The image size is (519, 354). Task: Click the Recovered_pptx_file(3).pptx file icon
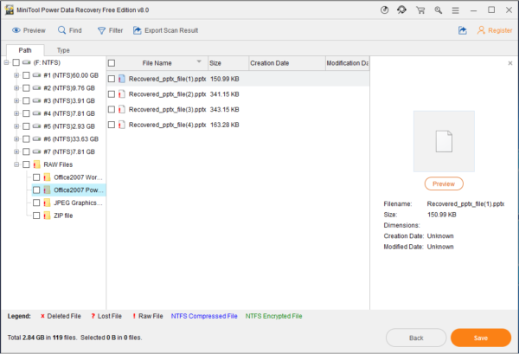122,109
